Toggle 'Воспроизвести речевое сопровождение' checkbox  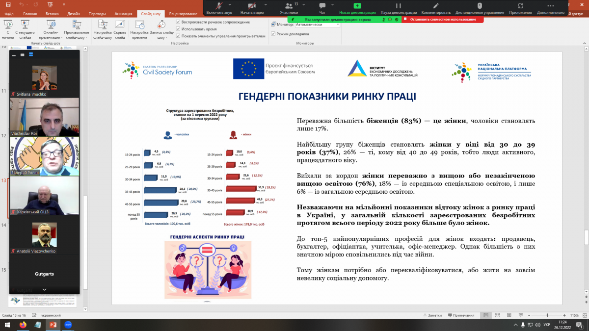(178, 22)
